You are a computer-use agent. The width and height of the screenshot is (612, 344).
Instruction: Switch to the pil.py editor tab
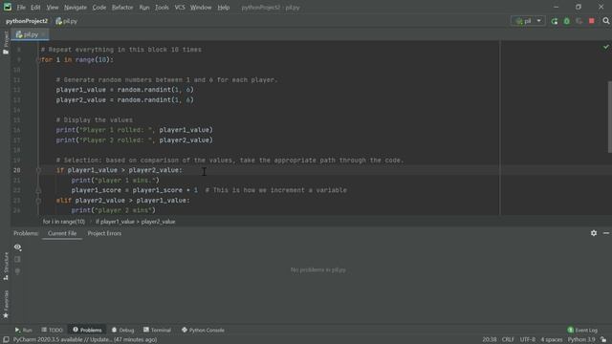pos(30,34)
